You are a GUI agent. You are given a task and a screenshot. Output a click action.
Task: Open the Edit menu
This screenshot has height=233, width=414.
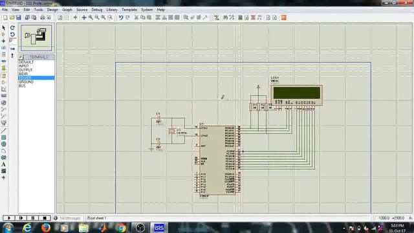click(x=27, y=10)
